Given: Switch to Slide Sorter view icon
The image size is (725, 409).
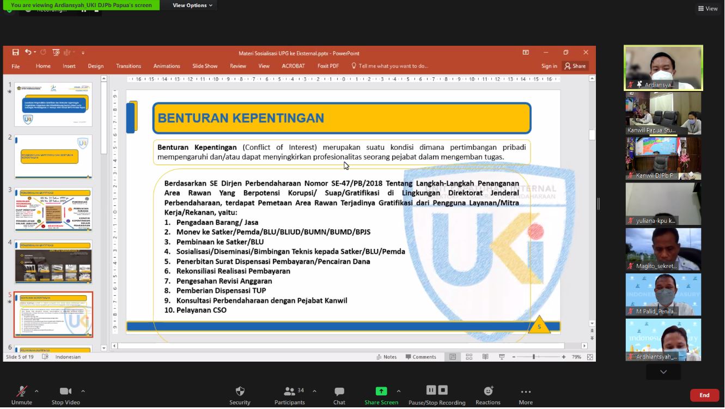Looking at the screenshot, I should [x=469, y=357].
